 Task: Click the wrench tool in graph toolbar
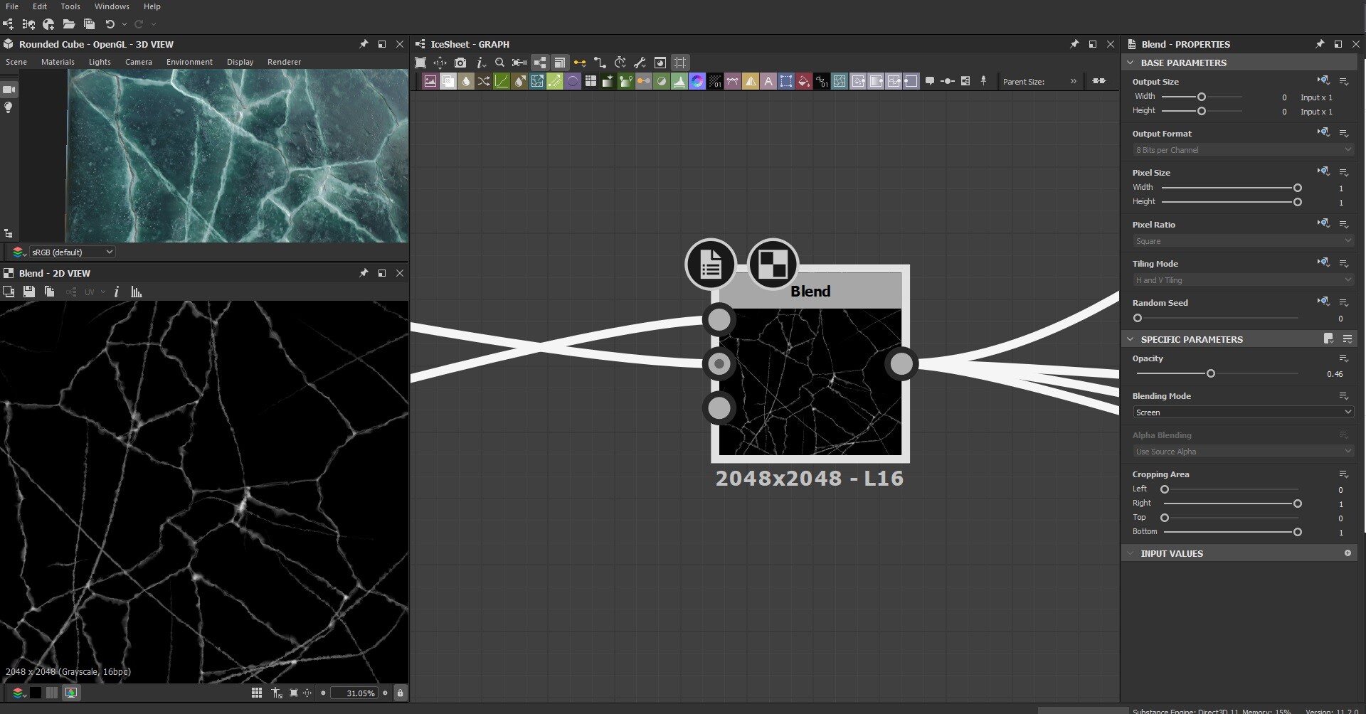[640, 63]
